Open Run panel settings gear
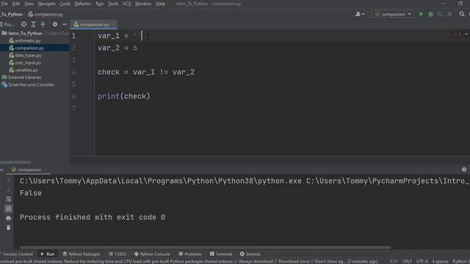The image size is (470, 264). (464, 169)
